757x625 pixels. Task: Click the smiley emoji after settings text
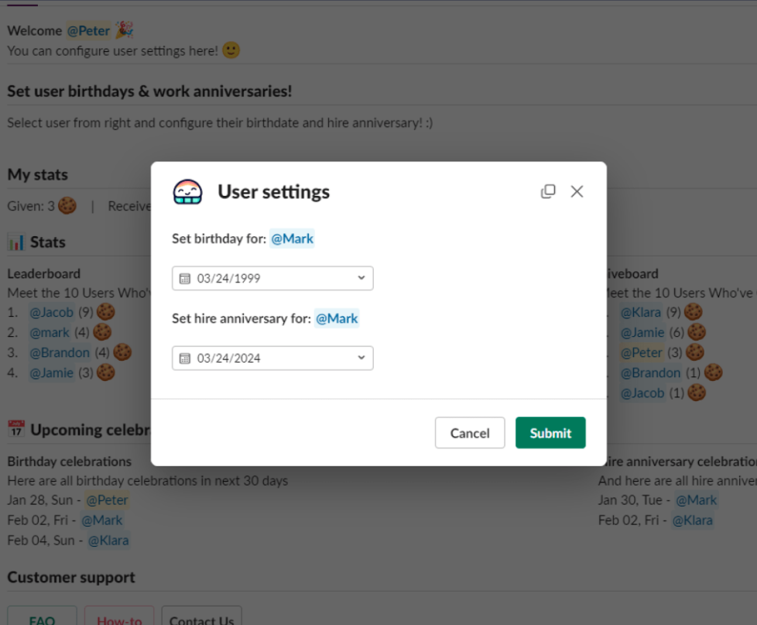pos(231,50)
